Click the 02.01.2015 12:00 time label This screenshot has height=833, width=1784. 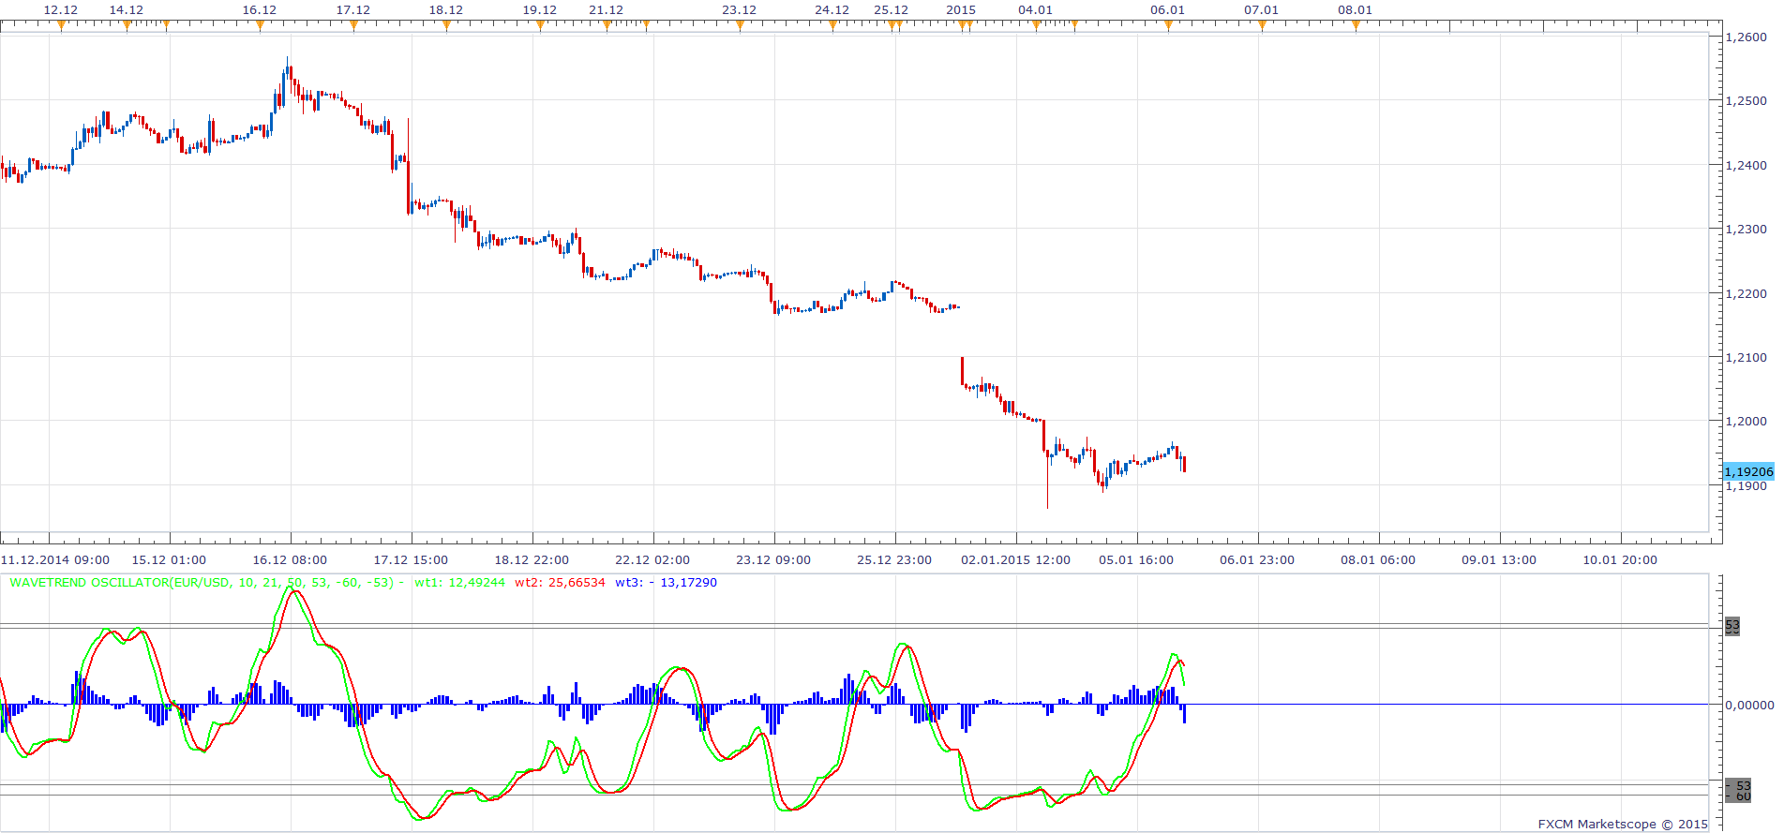(x=1015, y=560)
